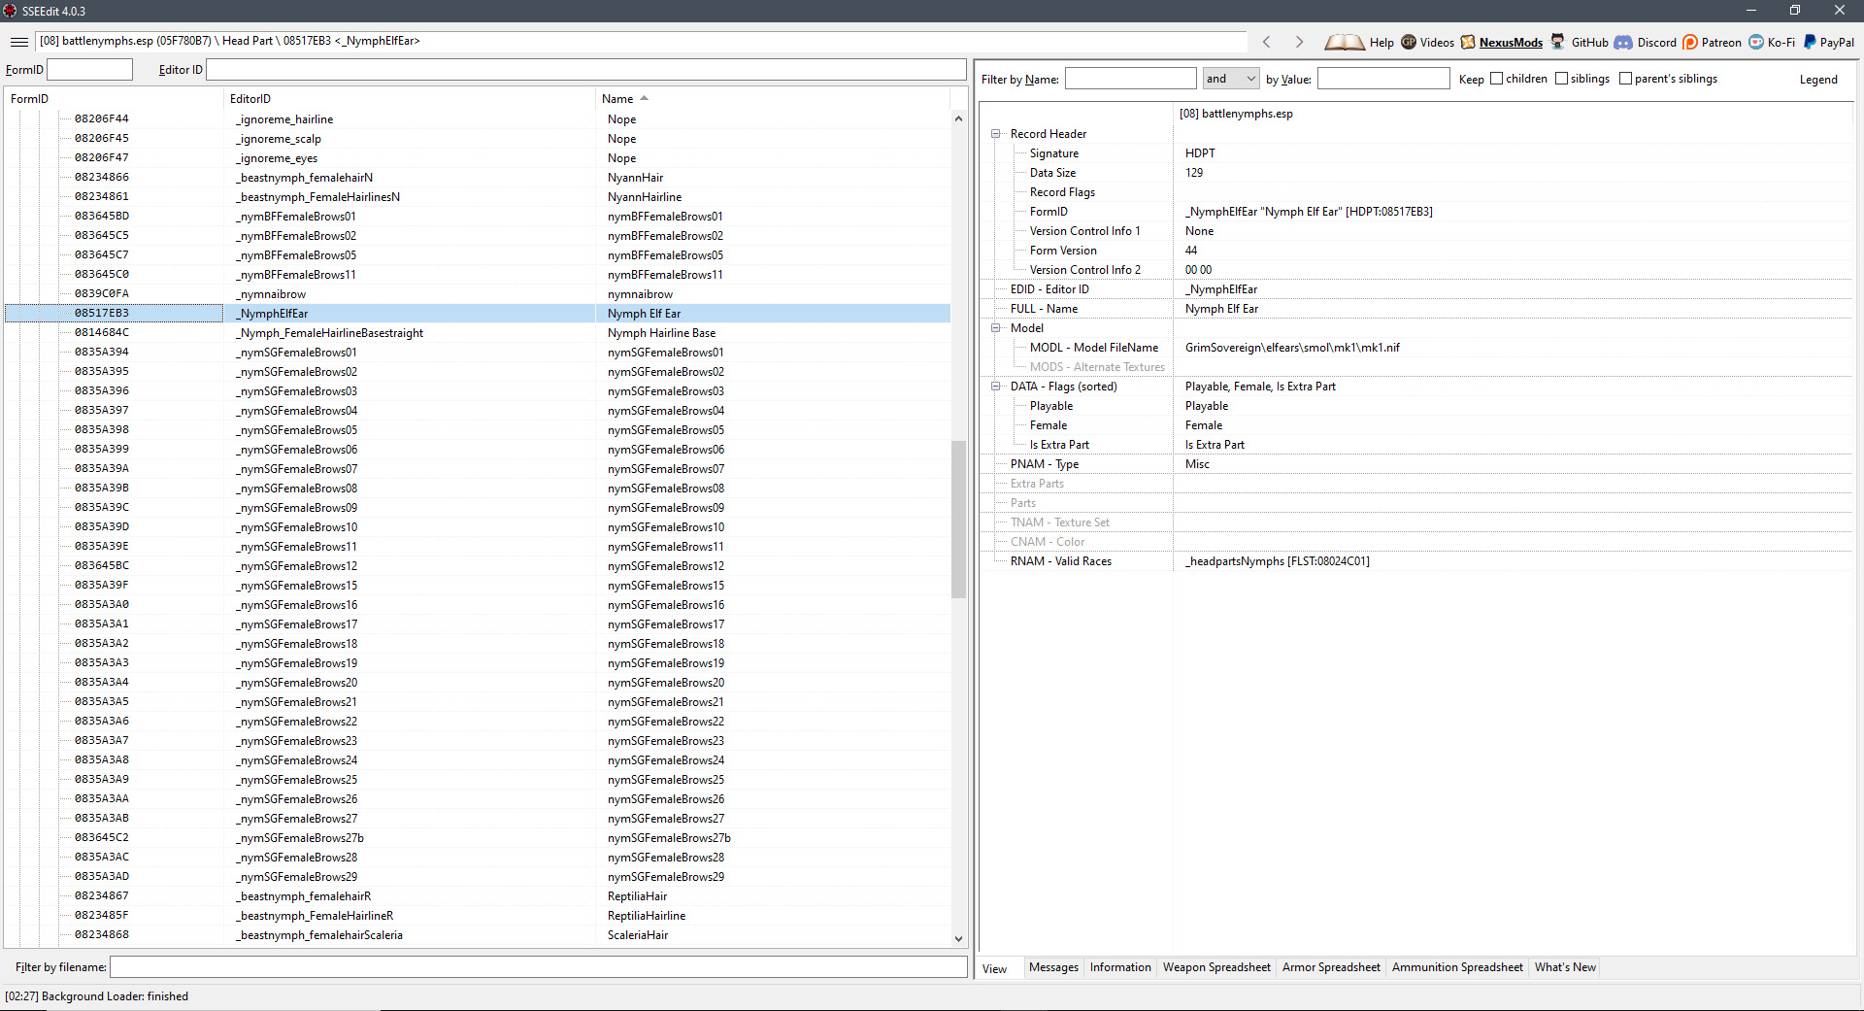Select the FULL - Name row
Screen dimensions: 1864x1011
coord(1415,309)
